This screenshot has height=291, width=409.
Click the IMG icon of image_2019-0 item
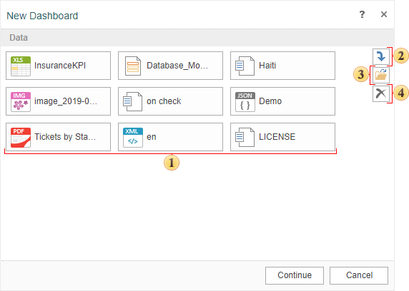tap(21, 102)
